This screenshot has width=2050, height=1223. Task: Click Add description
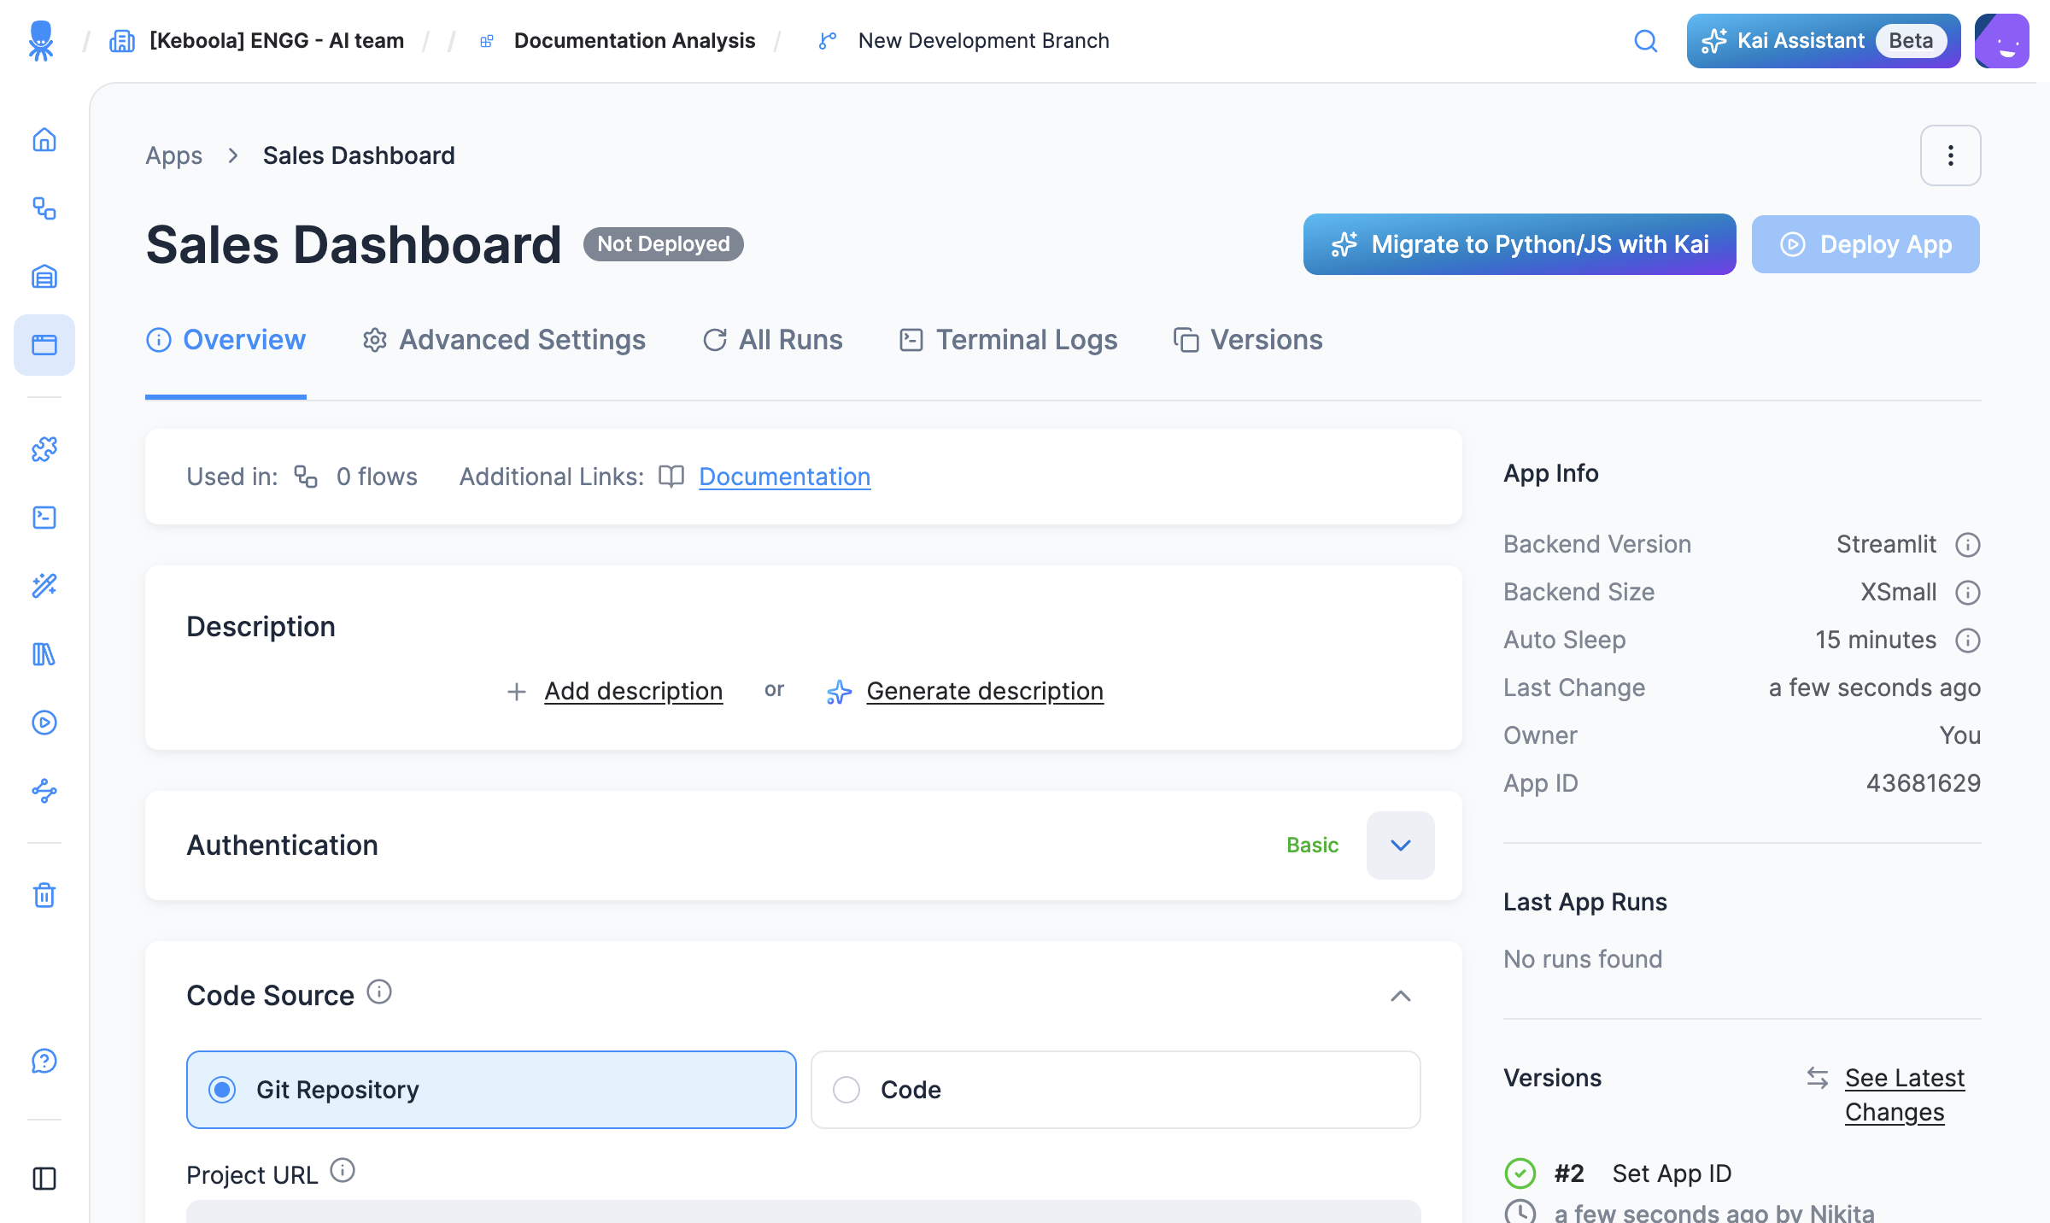pos(634,691)
